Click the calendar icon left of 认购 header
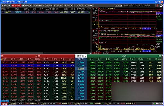This screenshot has height=106, width=164. pos(2,56)
